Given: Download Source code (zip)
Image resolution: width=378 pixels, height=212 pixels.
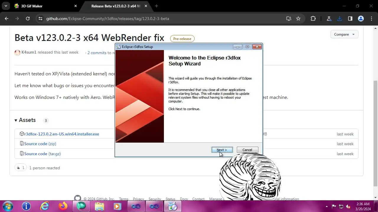Looking at the screenshot, I should click(40, 144).
